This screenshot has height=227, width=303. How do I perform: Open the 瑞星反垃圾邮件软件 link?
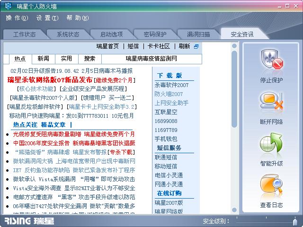point(35,106)
